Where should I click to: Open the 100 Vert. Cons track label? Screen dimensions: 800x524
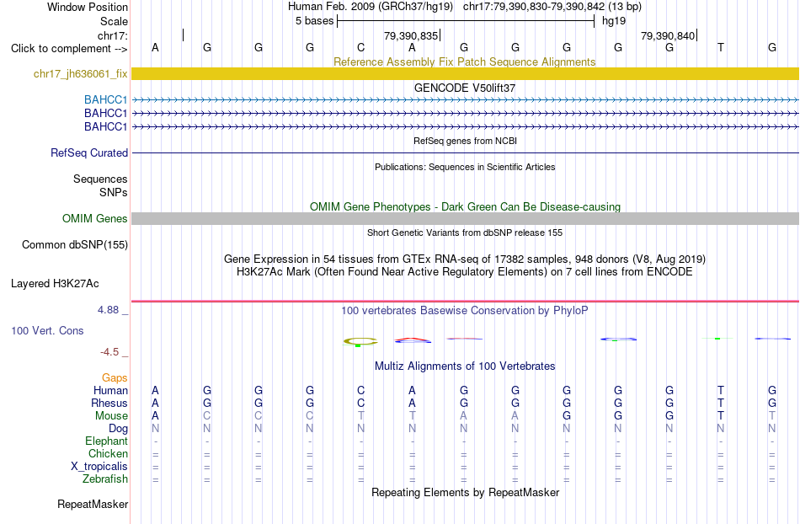click(x=47, y=330)
